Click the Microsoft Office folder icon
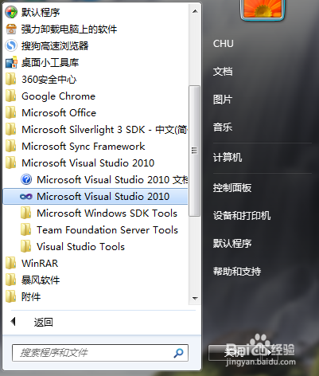This screenshot has width=319, height=376. [x=11, y=112]
